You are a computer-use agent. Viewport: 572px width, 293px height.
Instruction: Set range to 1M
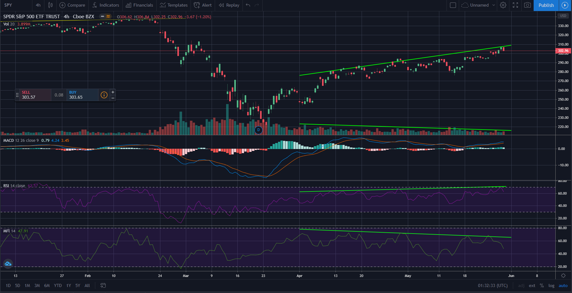click(27, 285)
